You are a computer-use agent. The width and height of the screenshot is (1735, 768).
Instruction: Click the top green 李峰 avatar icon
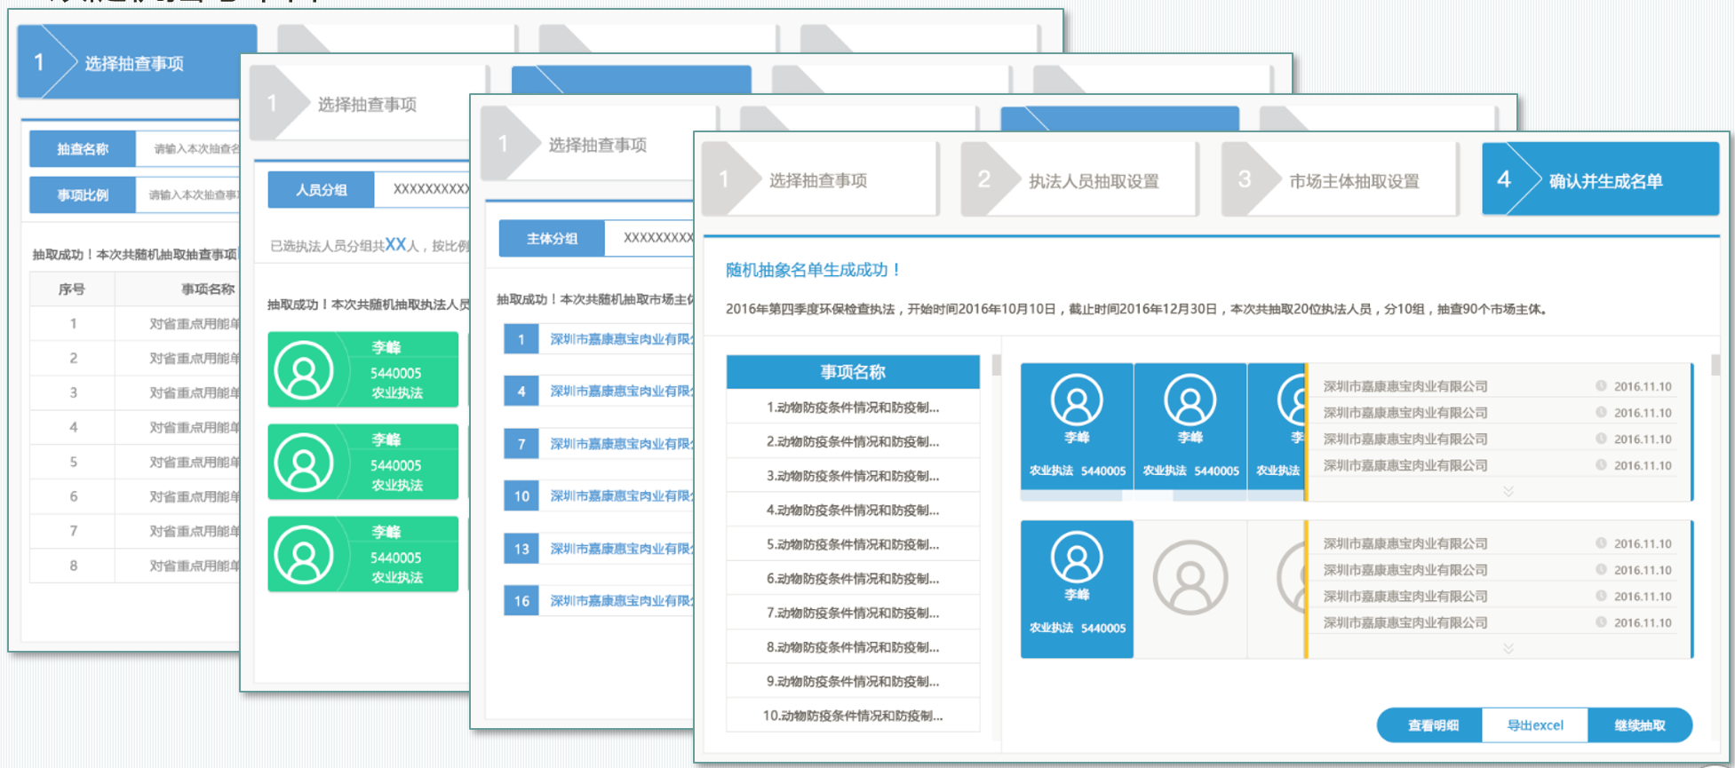click(304, 370)
